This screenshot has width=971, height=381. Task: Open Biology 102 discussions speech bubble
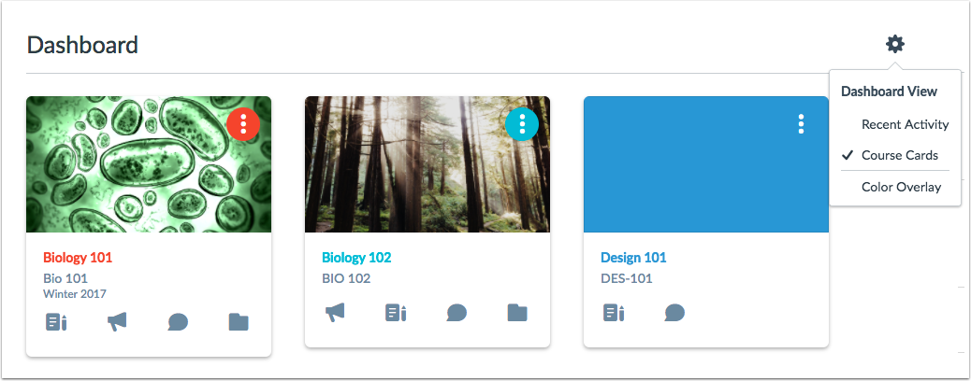[457, 313]
